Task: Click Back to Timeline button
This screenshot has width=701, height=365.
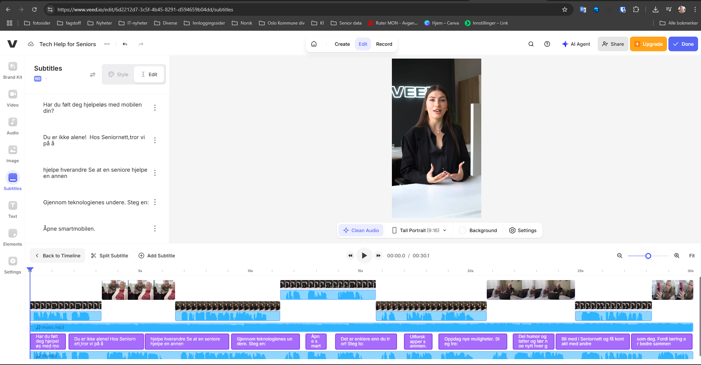Action: coord(58,256)
